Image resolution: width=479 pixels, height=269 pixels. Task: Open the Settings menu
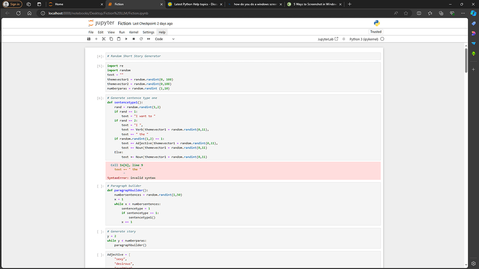149,32
